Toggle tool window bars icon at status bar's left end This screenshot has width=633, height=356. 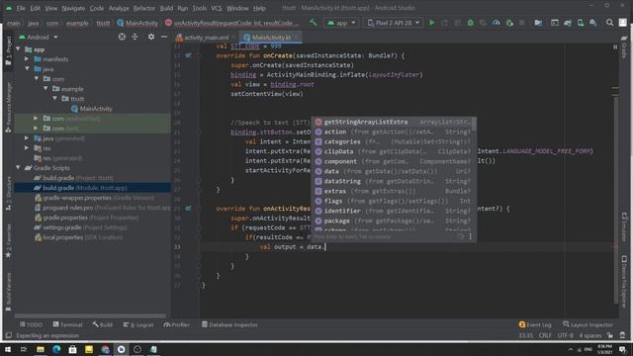pos(8,335)
